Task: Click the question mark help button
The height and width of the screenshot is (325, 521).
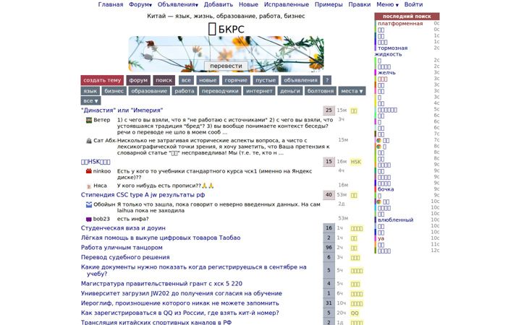Action: click(x=327, y=80)
